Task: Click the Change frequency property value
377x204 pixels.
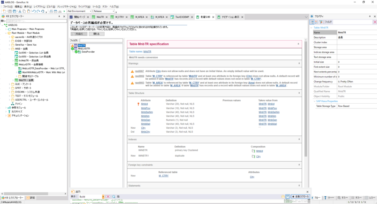Action: coord(357,82)
